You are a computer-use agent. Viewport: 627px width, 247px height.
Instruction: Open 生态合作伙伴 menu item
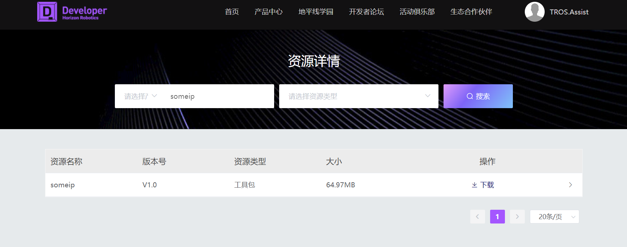click(471, 12)
